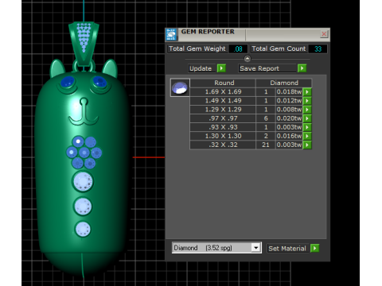
Task: Click arrow for .32 X .32 row
Action: coord(307,145)
